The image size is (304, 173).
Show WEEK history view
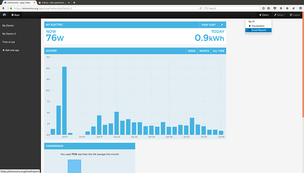coord(192,51)
